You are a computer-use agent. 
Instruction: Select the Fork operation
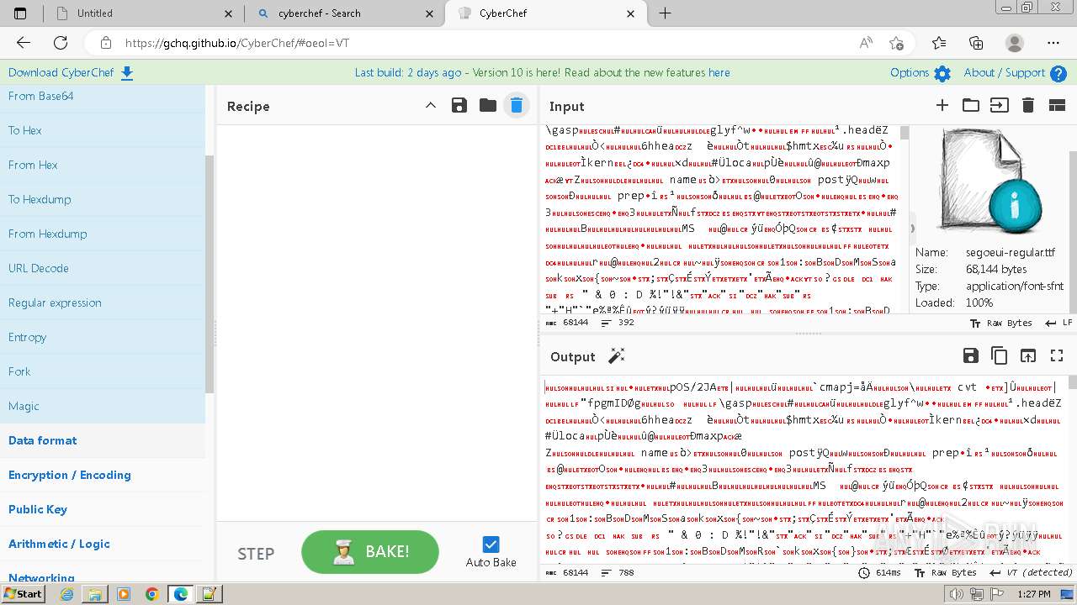tap(103, 371)
